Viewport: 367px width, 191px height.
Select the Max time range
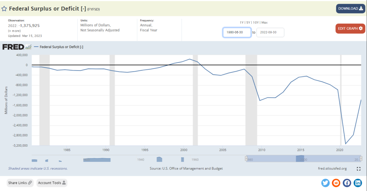264,23
